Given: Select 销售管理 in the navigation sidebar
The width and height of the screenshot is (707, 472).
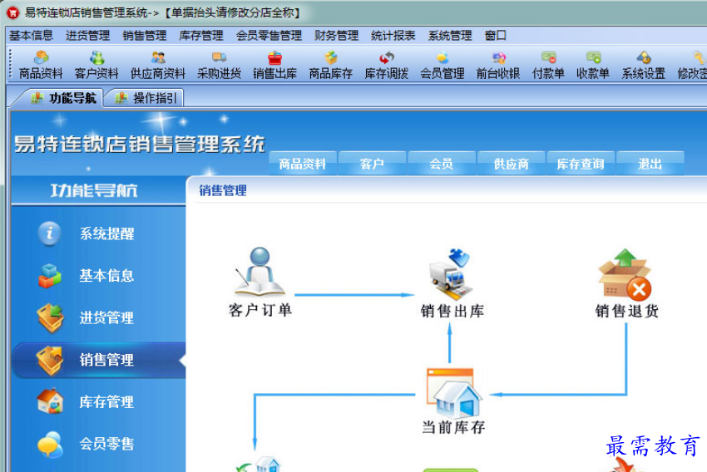Looking at the screenshot, I should tap(99, 360).
